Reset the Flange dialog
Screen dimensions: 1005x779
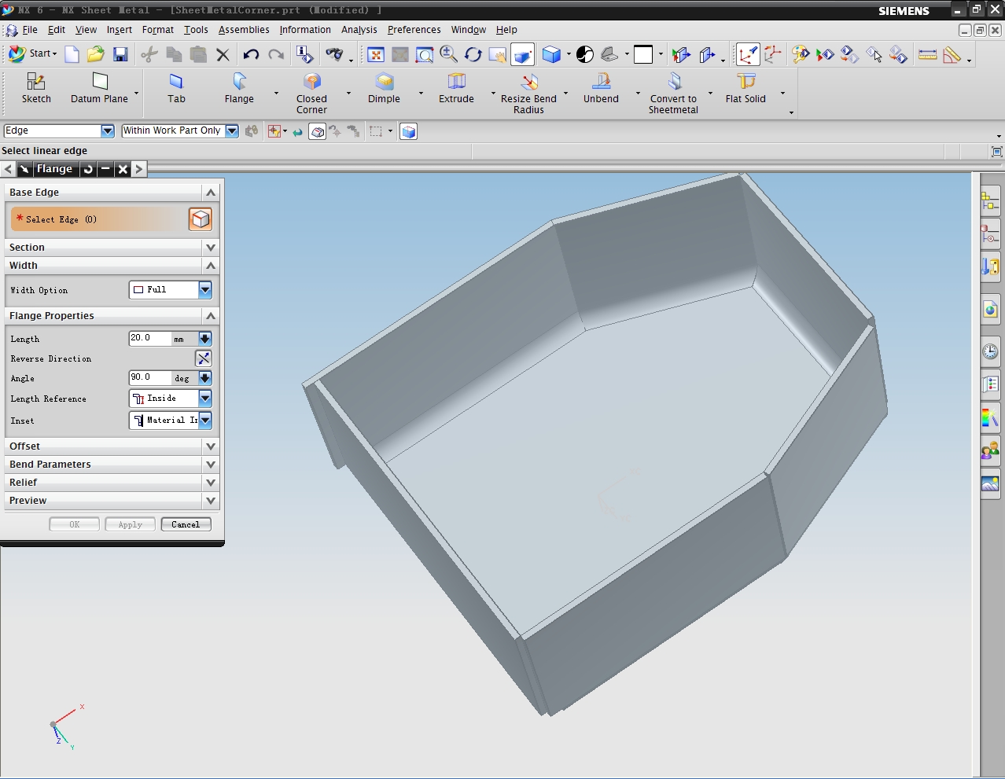[88, 169]
